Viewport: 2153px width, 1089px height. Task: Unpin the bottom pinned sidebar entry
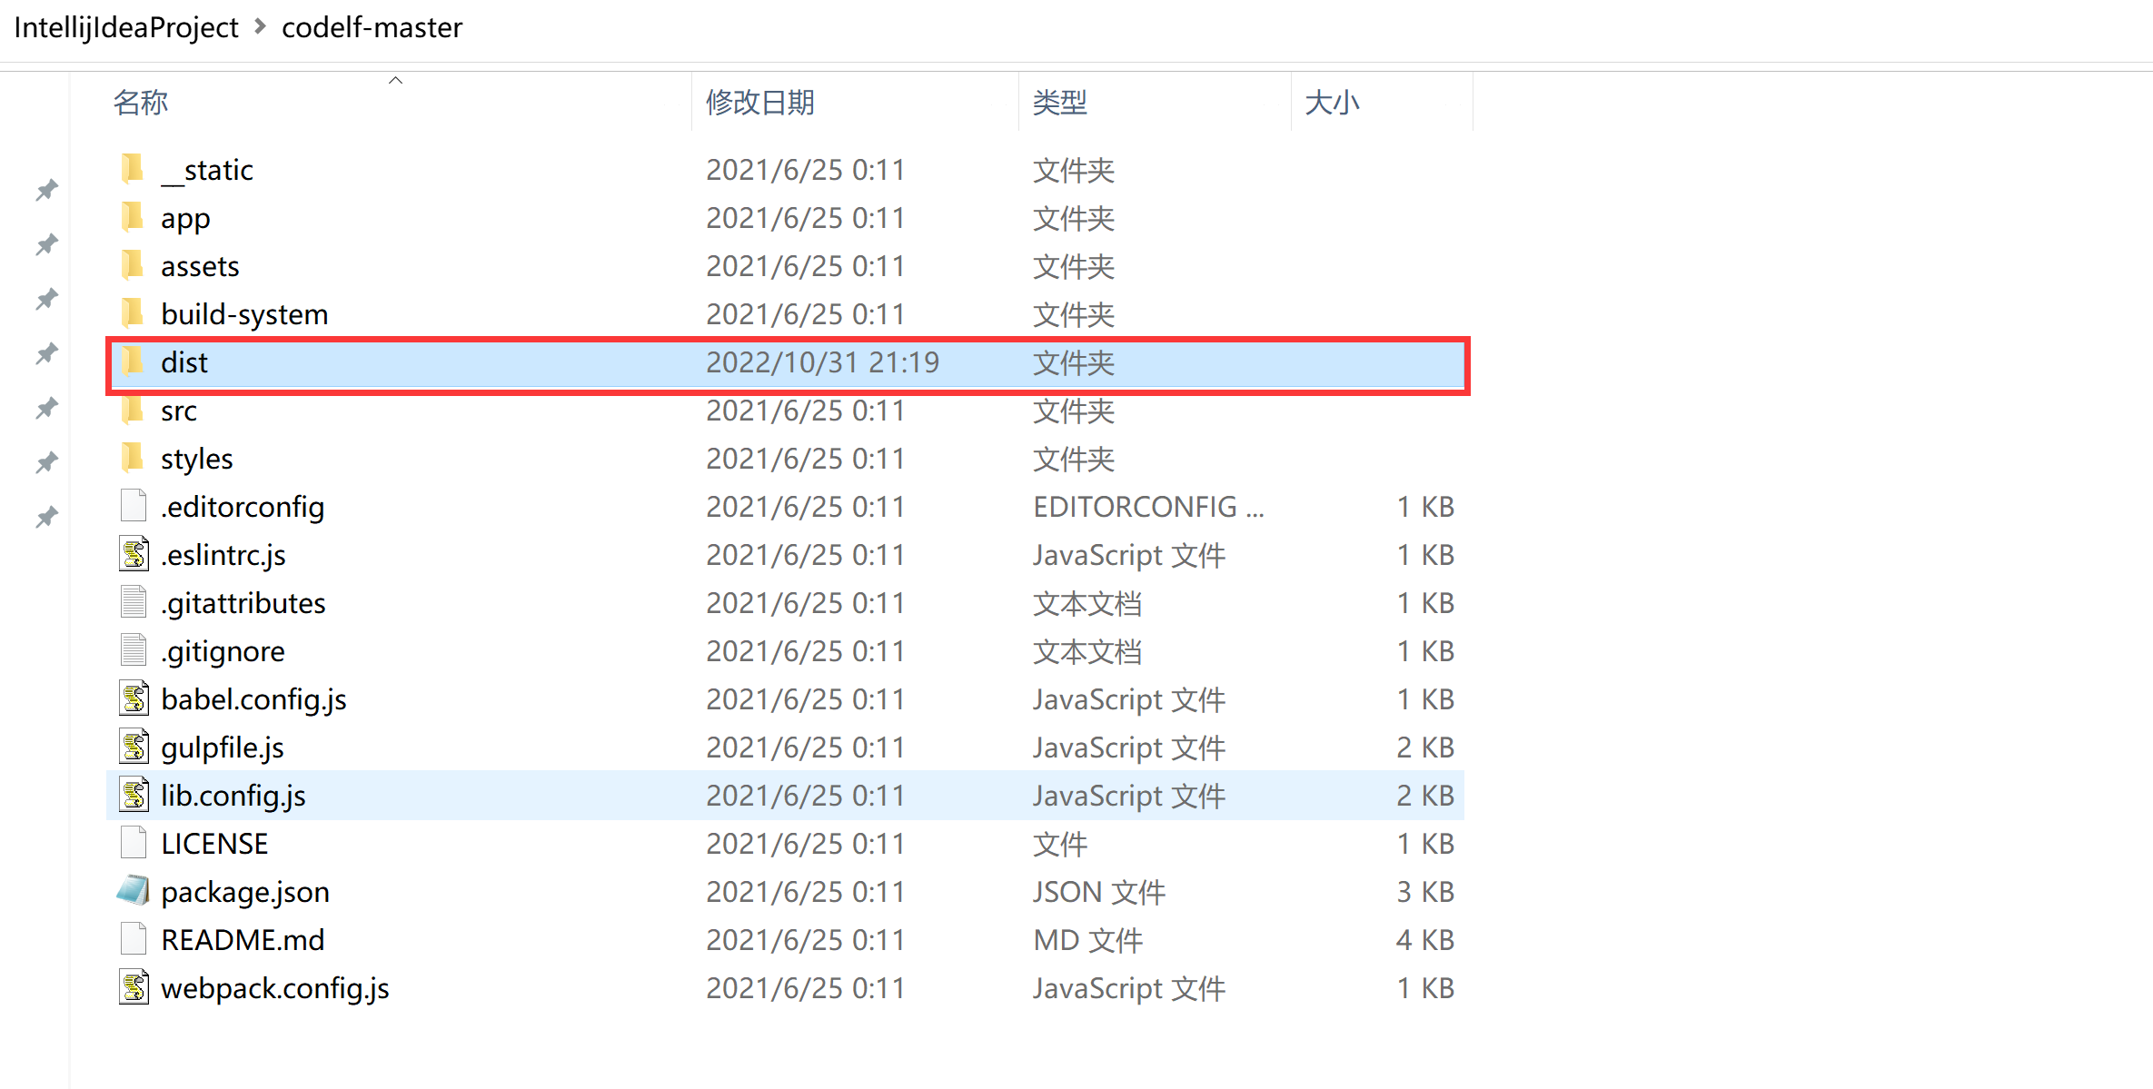45,516
